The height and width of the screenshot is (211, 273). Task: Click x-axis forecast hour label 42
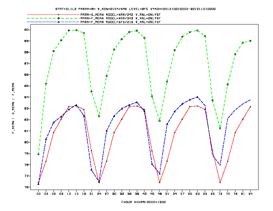(x=144, y=194)
